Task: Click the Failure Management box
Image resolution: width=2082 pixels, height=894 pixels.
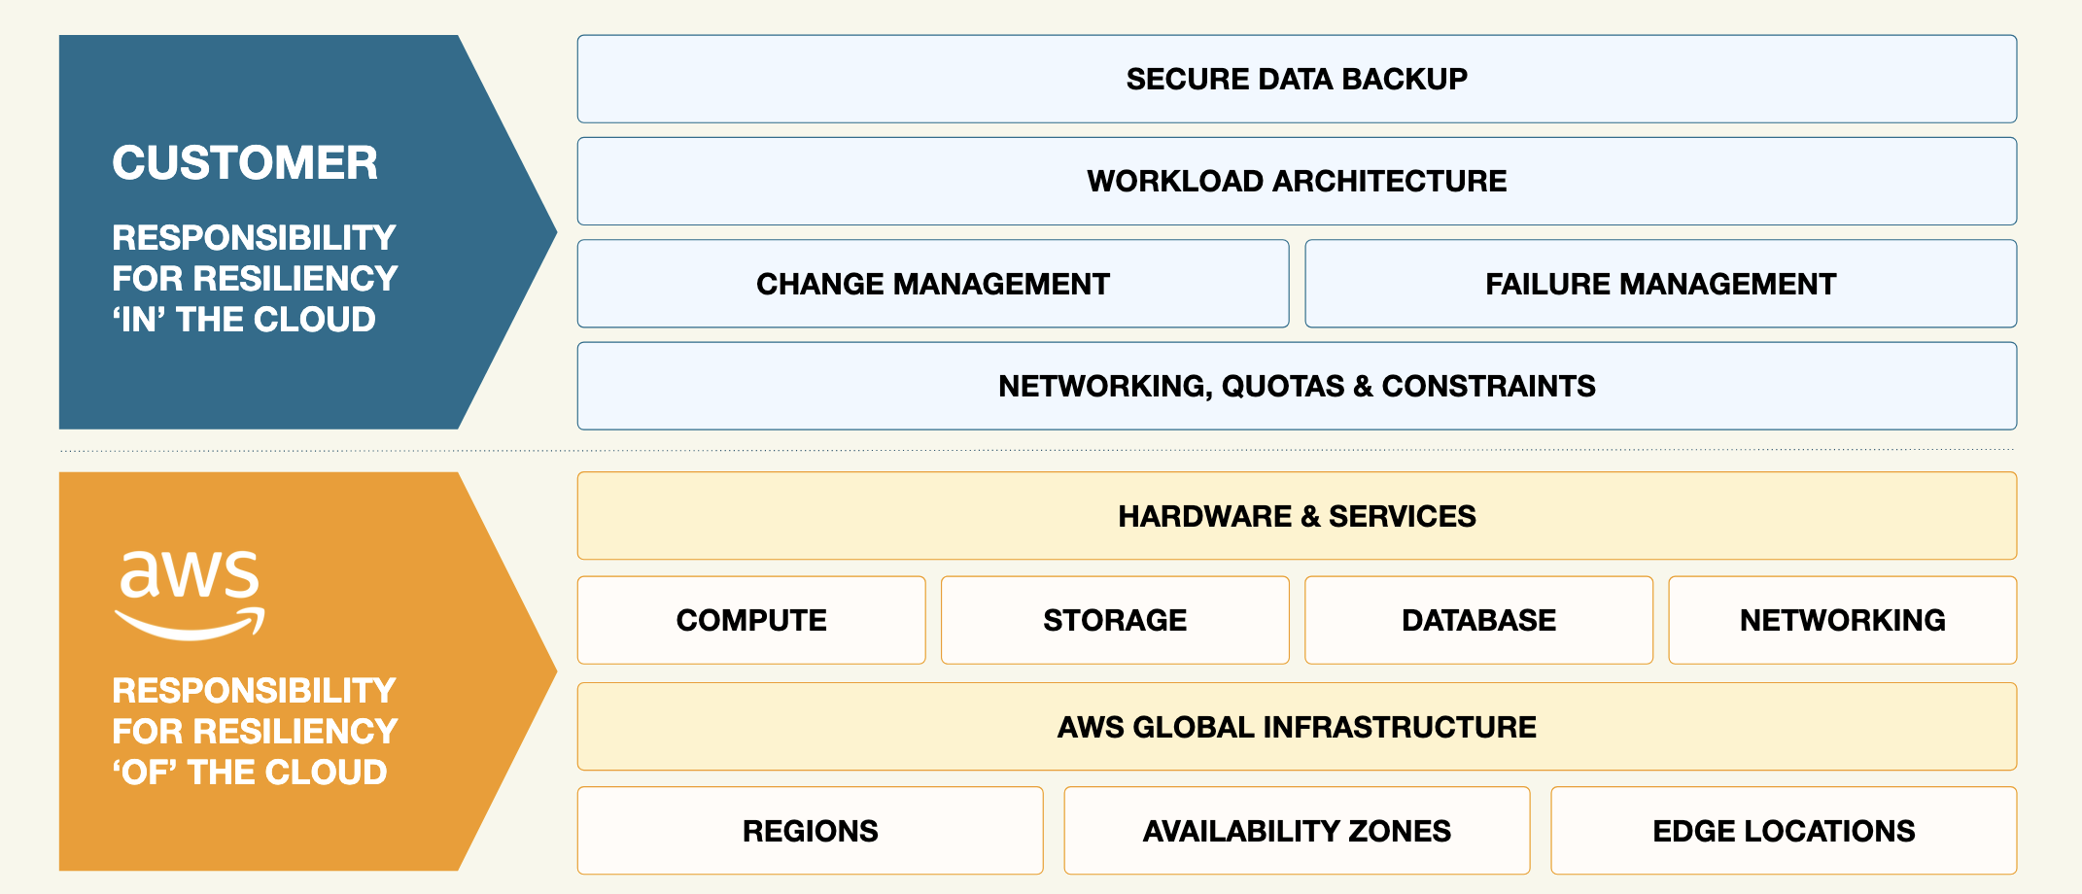Action: pyautogui.click(x=1660, y=284)
